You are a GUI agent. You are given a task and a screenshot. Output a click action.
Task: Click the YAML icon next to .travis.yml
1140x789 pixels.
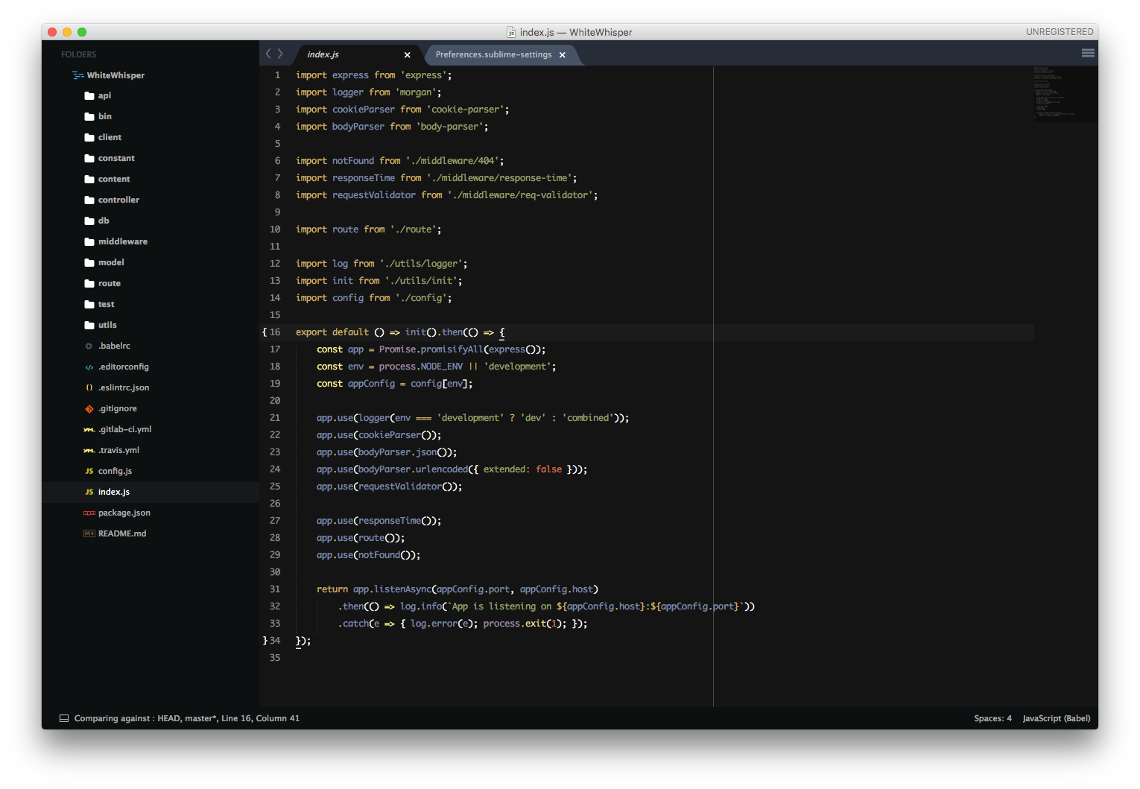(89, 450)
